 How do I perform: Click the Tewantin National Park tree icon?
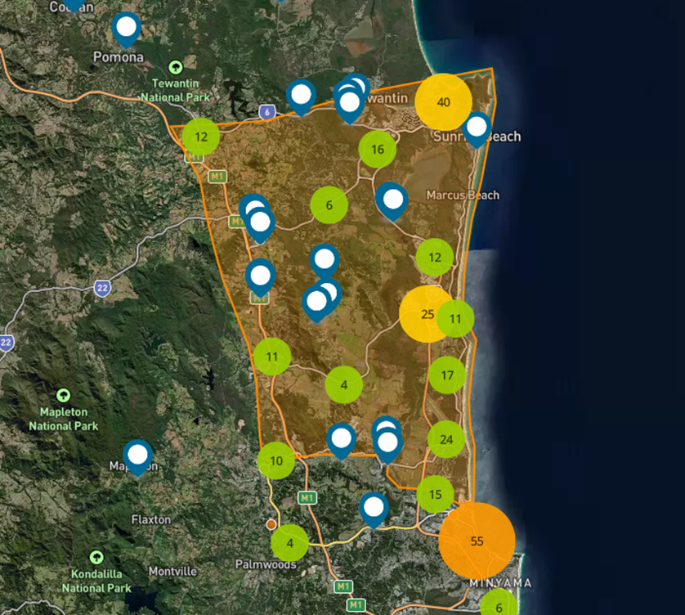coord(175,67)
